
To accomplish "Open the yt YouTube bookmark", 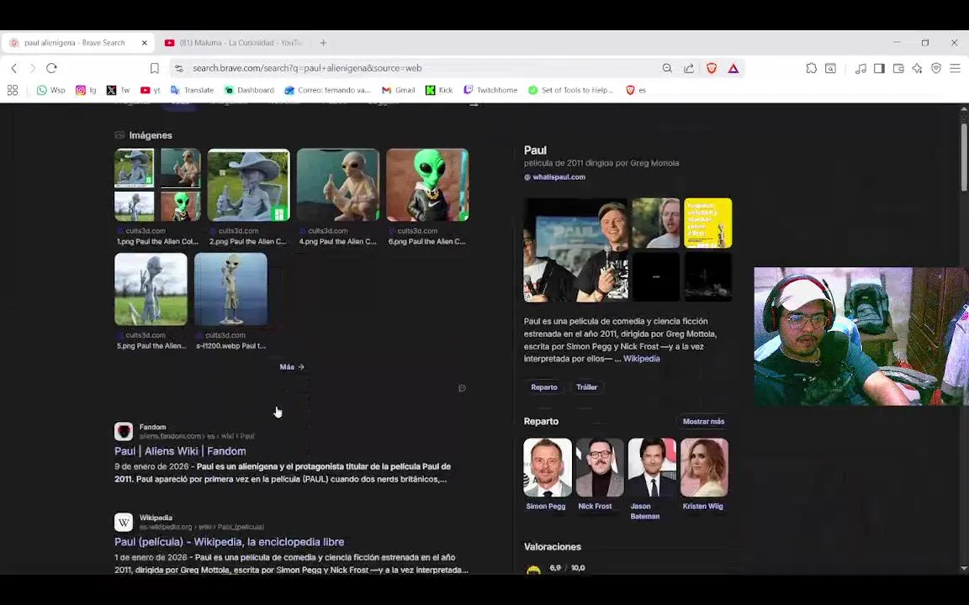I will [x=151, y=90].
